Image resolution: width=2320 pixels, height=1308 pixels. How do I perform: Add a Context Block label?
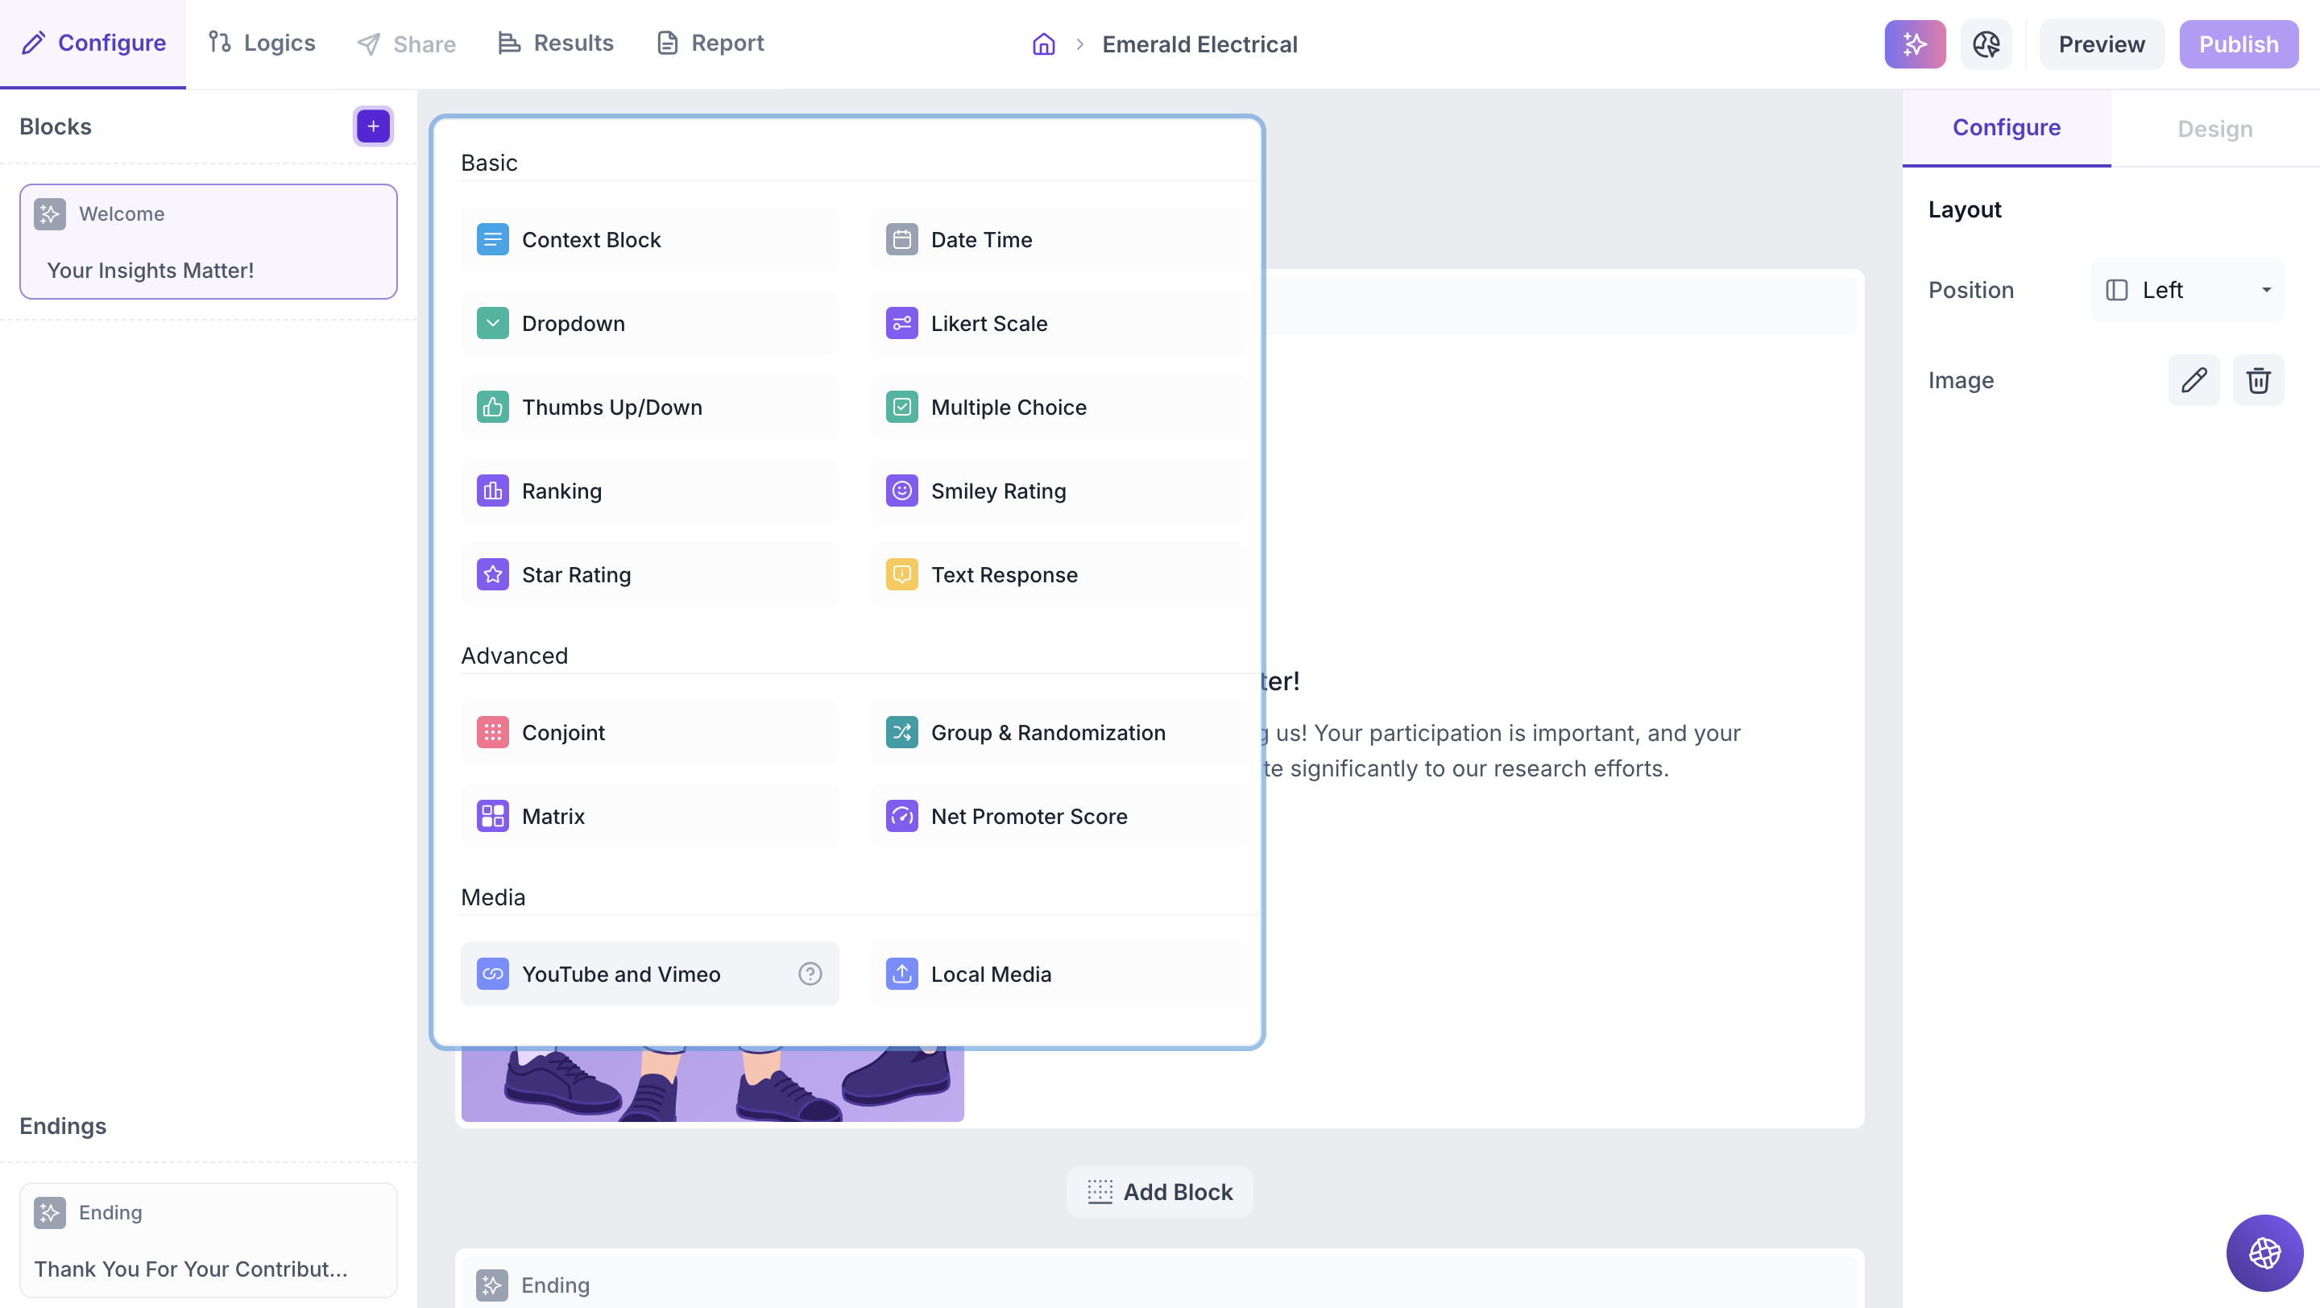tap(590, 239)
